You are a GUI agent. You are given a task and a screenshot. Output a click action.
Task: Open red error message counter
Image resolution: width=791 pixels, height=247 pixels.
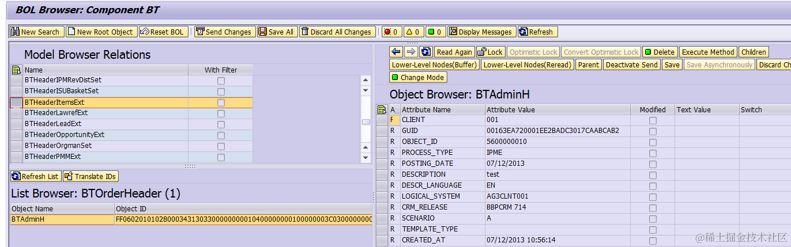[391, 32]
